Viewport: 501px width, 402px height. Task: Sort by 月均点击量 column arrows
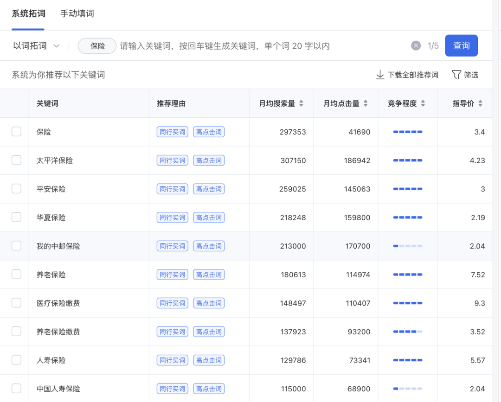(366, 103)
